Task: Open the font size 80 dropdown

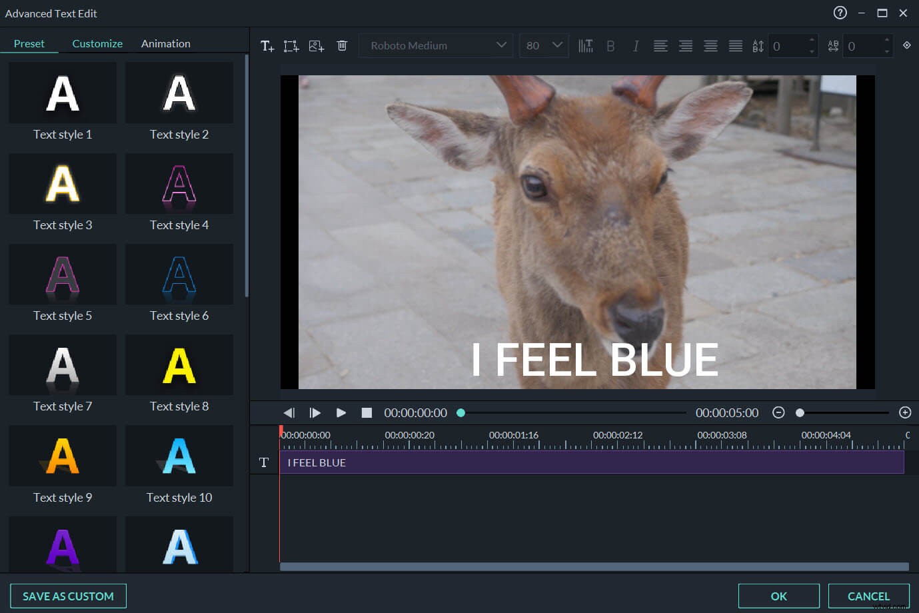Action: coord(543,45)
